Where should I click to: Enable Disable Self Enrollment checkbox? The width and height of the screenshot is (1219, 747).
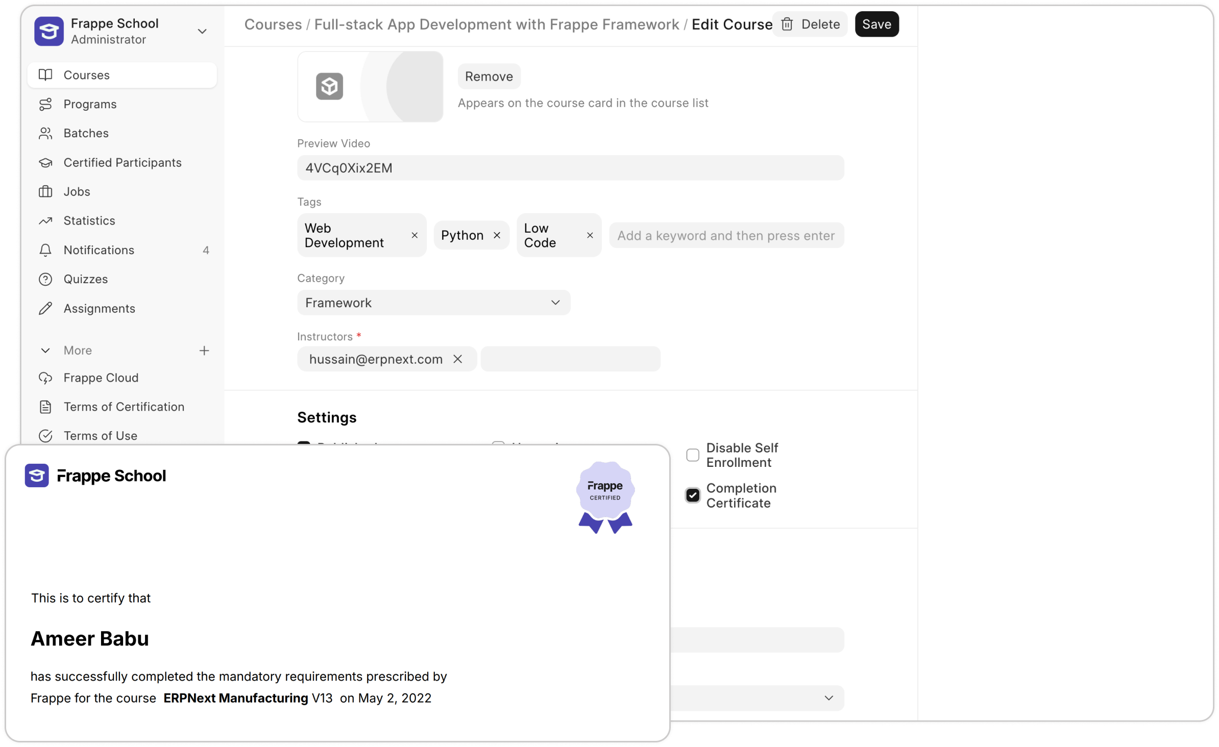(x=693, y=455)
